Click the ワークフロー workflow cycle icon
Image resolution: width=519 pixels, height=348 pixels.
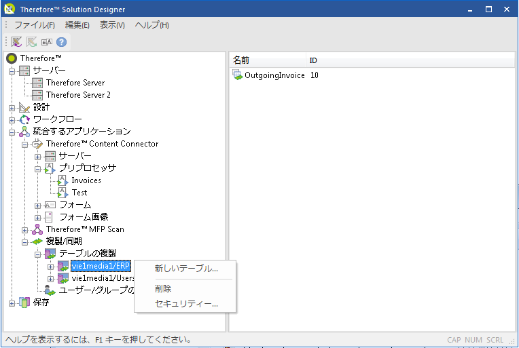coord(24,119)
